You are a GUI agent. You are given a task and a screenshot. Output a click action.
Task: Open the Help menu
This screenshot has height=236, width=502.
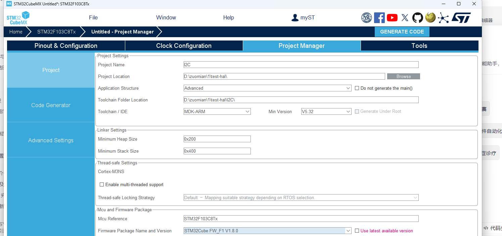point(229,18)
